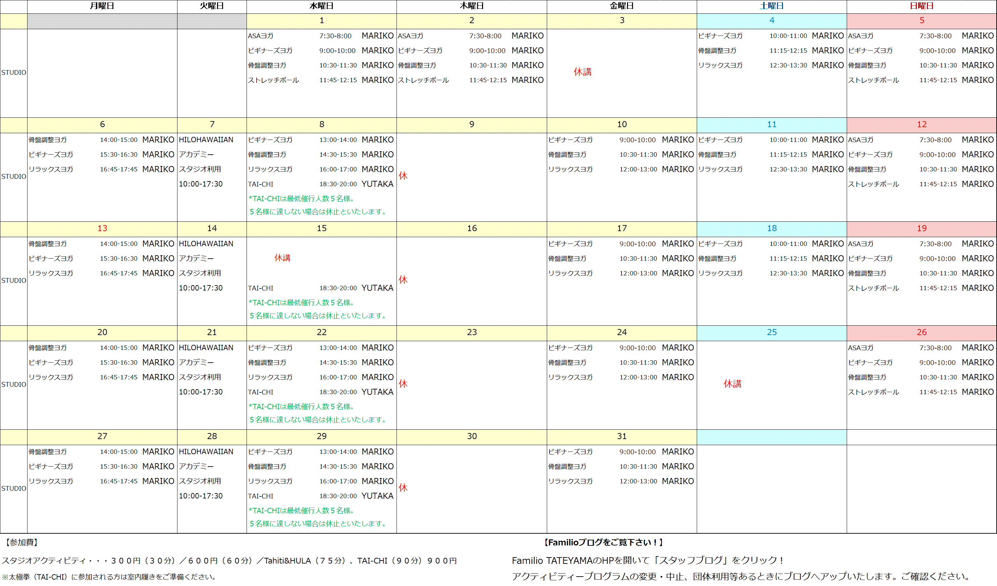This screenshot has width=997, height=586.
Task: Select the red date number 13
Action: [102, 228]
